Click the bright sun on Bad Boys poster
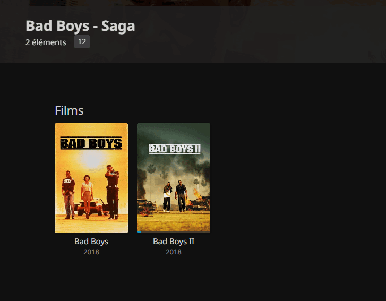Image resolution: width=386 pixels, height=301 pixels. pos(93,158)
